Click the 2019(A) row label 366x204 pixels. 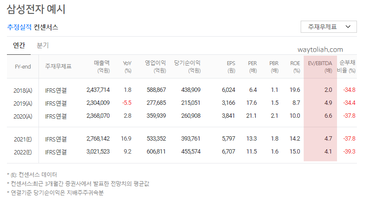click(x=23, y=103)
